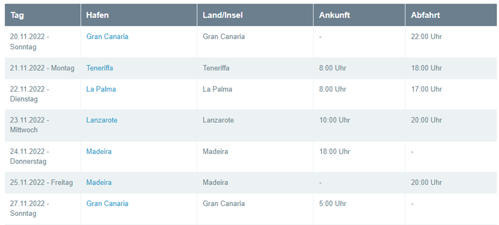Open the La Palma port link
499x225 pixels.
(101, 89)
